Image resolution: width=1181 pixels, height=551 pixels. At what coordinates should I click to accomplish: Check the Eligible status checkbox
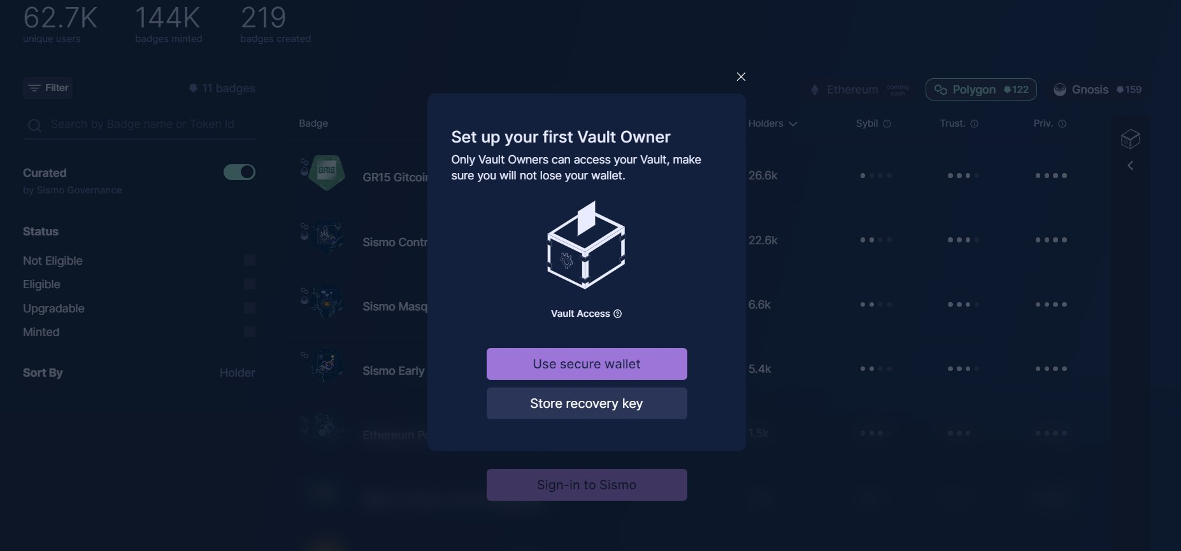[x=250, y=284]
